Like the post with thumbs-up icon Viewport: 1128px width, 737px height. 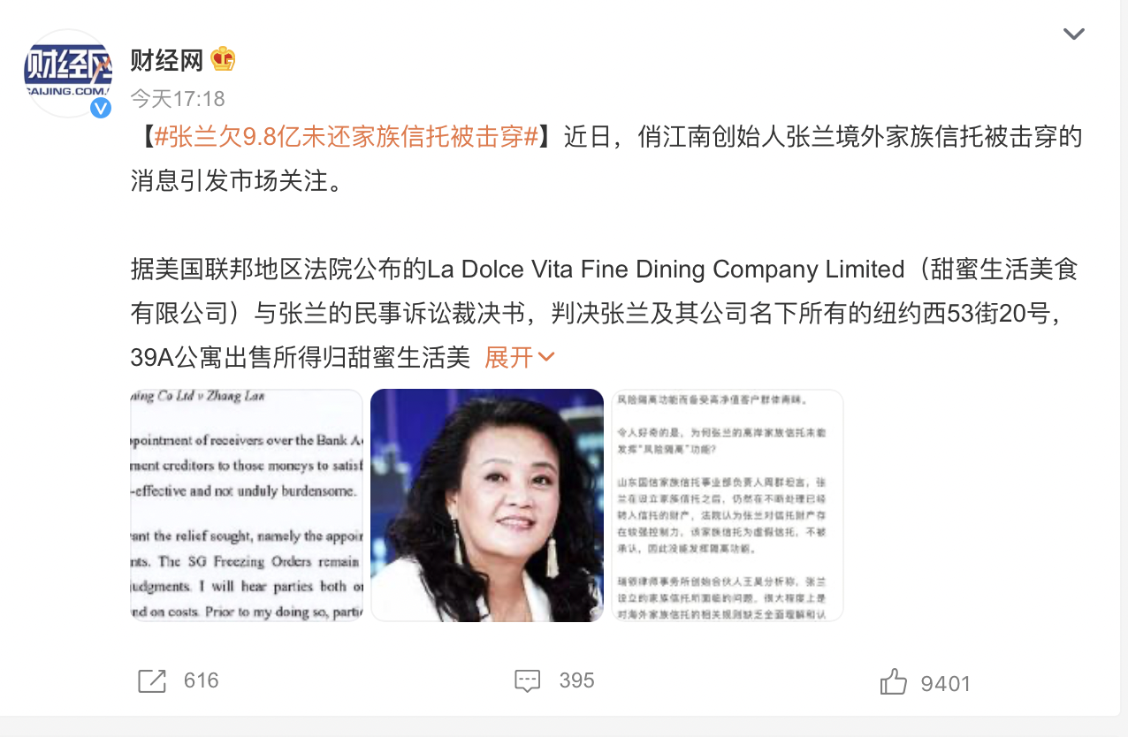tap(894, 681)
